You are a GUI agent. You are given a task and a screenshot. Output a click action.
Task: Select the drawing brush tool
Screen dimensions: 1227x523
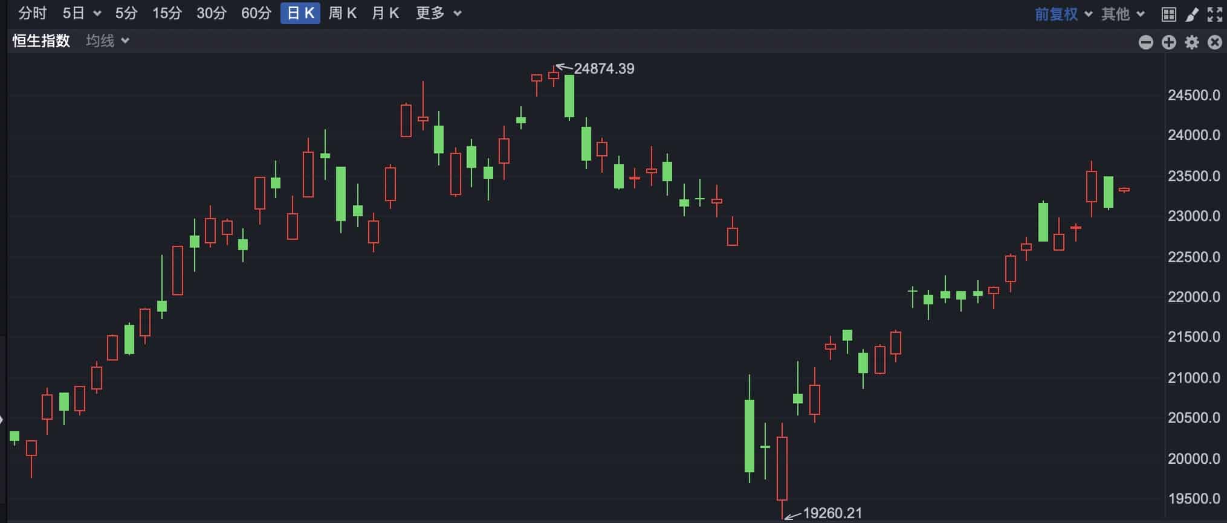click(x=1192, y=14)
